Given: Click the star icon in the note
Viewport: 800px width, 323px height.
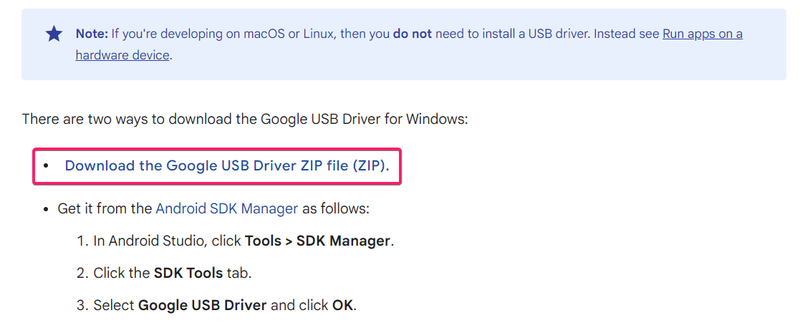Looking at the screenshot, I should pos(54,34).
